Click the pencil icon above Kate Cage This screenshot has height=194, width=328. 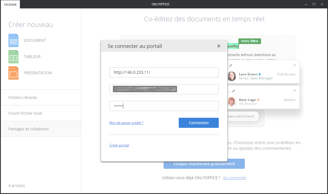tap(233, 91)
